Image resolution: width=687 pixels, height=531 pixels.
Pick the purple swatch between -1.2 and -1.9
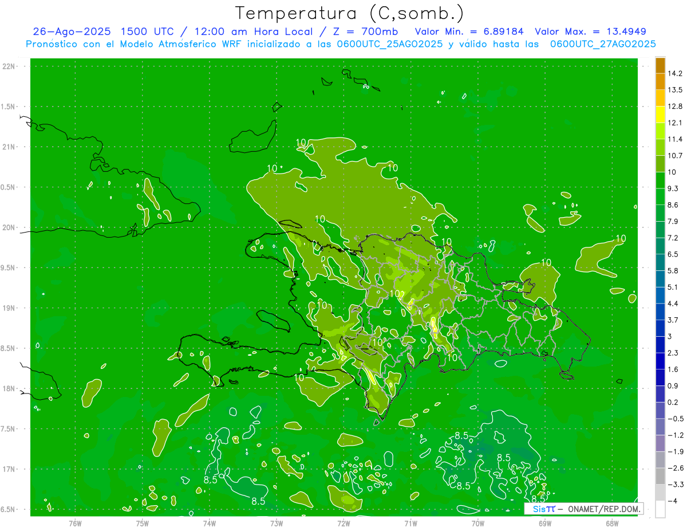[660, 443]
